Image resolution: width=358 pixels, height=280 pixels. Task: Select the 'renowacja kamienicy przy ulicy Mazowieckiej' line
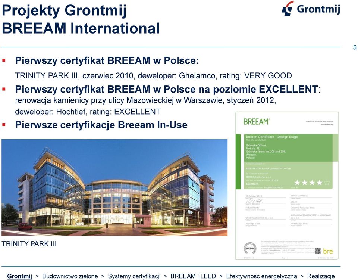[145, 100]
